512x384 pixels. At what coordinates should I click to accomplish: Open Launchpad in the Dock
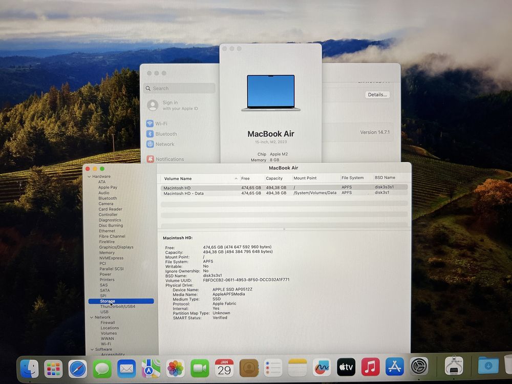[54, 369]
